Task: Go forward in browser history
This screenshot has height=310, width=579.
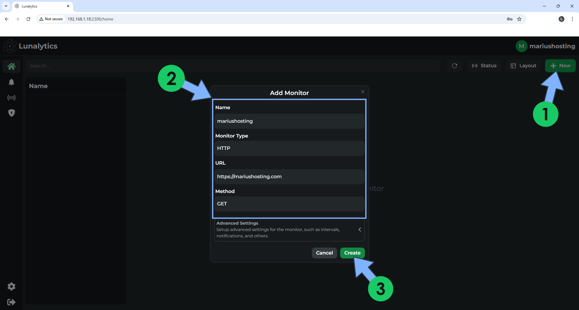Action: click(x=17, y=19)
